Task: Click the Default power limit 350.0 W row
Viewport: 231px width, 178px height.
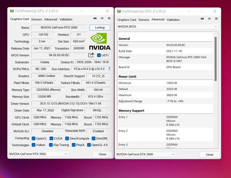Action: pyautogui.click(x=165, y=89)
